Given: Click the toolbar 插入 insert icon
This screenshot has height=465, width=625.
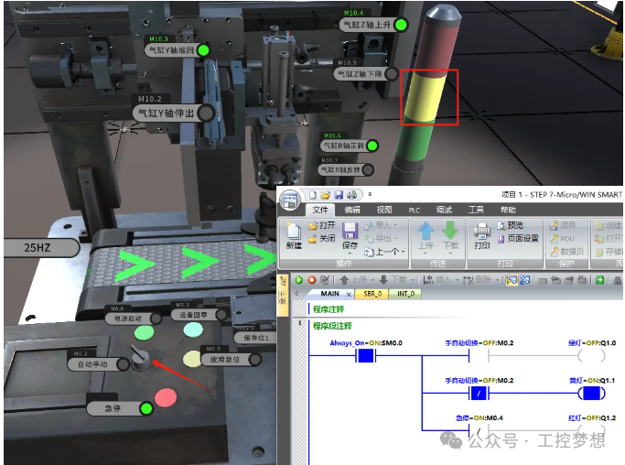Looking at the screenshot, I should (428, 280).
